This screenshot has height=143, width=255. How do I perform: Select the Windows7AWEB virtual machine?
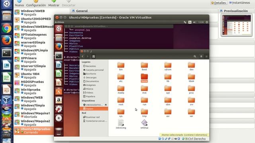(x=34, y=12)
